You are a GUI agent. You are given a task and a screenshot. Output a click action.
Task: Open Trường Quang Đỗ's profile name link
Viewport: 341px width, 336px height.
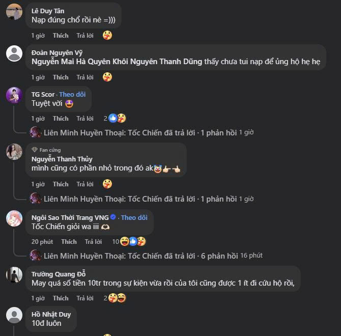58,274
